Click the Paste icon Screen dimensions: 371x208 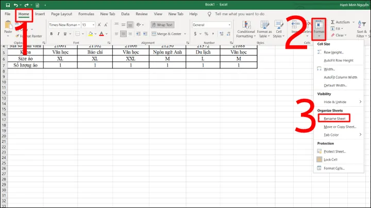(x=8, y=25)
